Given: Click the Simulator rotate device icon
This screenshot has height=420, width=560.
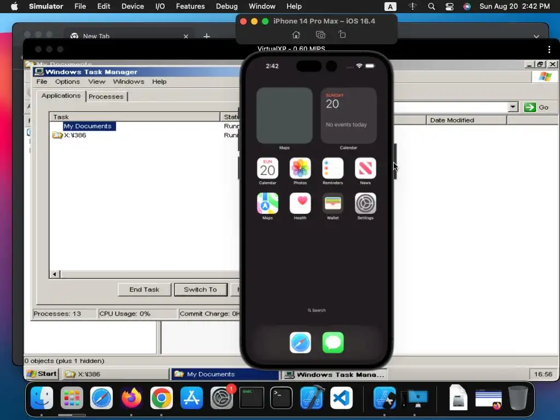Looking at the screenshot, I should (x=342, y=34).
